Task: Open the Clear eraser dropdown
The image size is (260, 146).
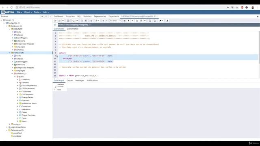Action: [x=161, y=21]
